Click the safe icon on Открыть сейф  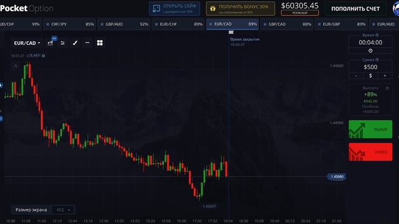pyautogui.click(x=156, y=9)
